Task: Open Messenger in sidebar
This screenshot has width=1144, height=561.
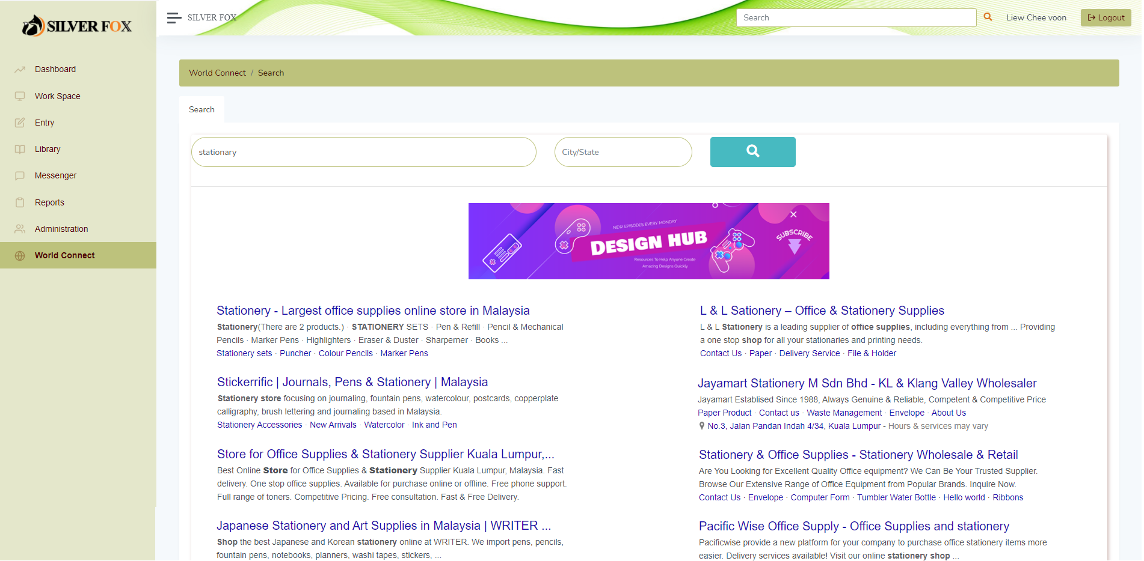Action: pos(78,175)
